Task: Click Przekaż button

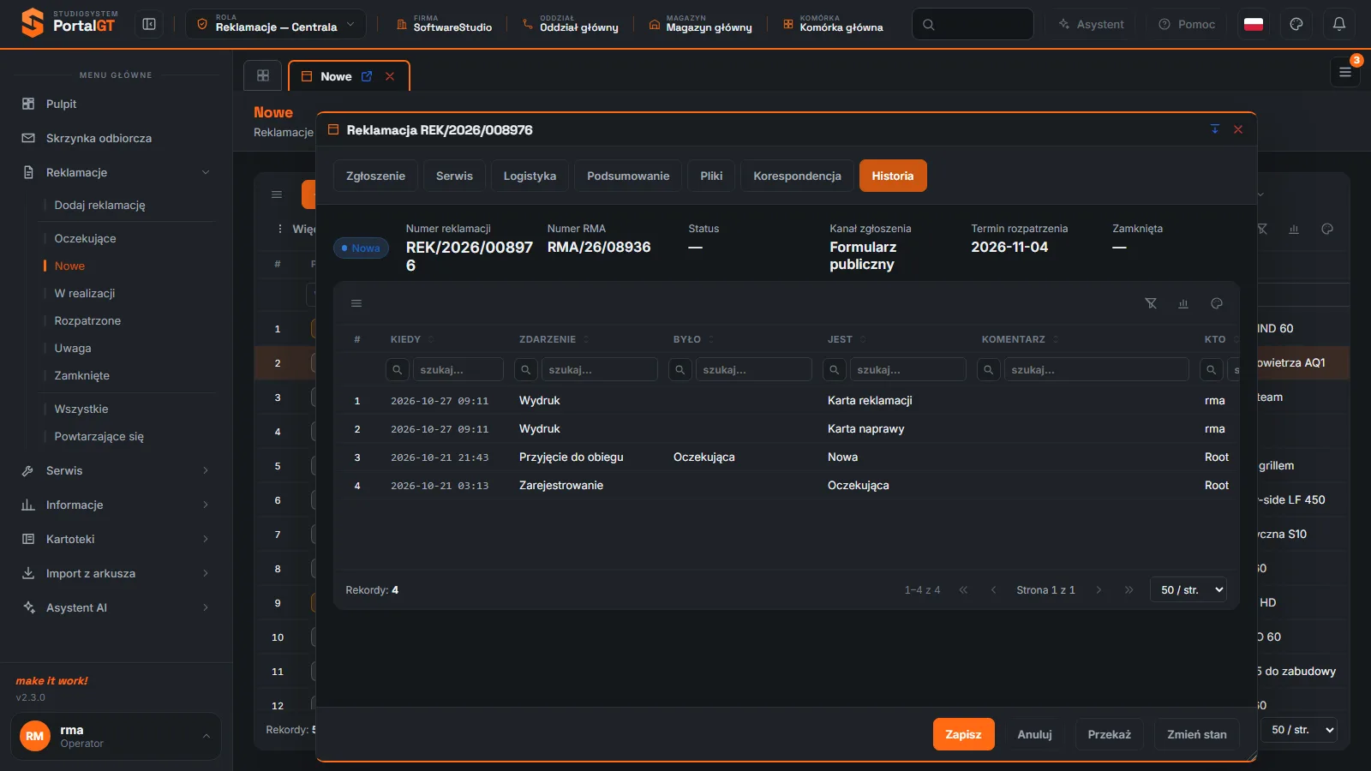Action: [1109, 734]
